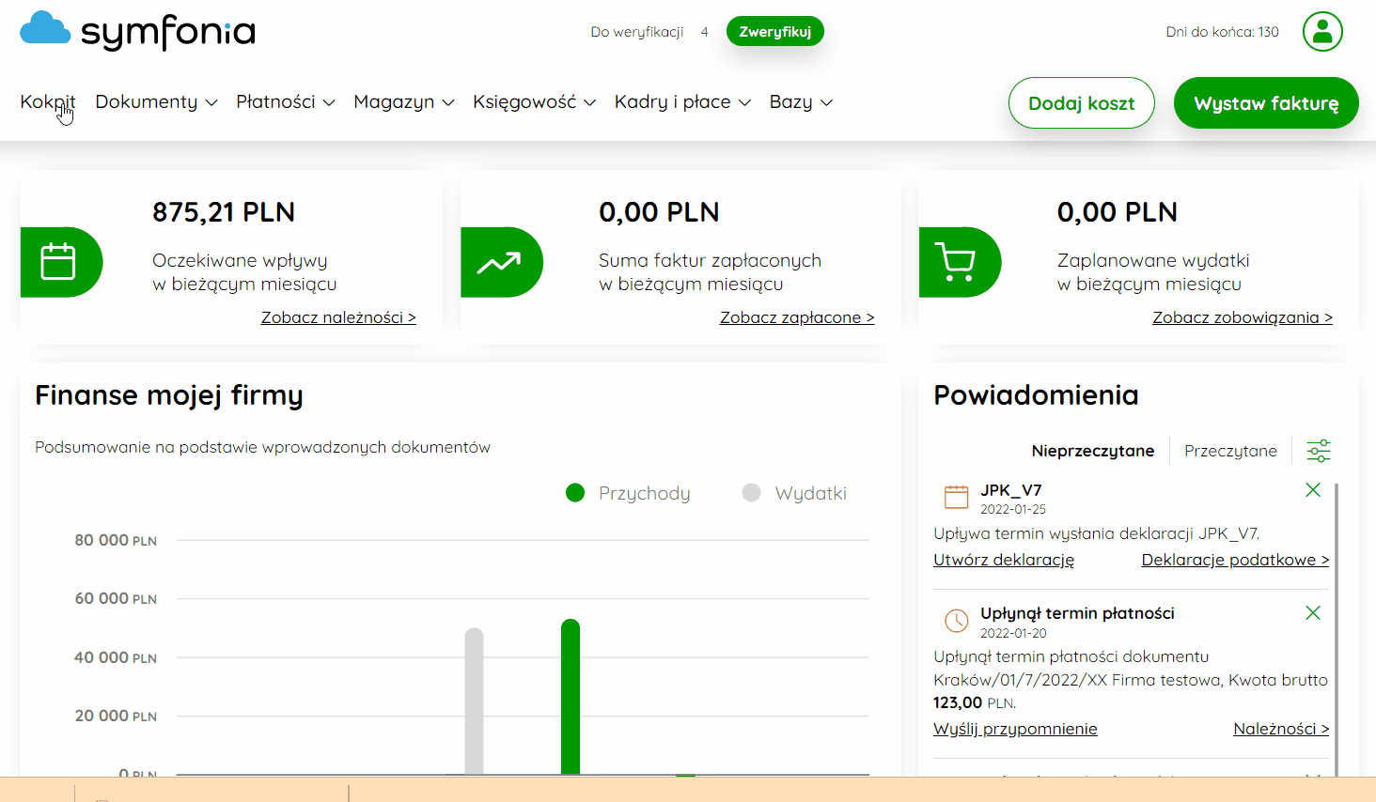
Task: Switch to Przeczytane notifications tab
Action: pyautogui.click(x=1230, y=451)
